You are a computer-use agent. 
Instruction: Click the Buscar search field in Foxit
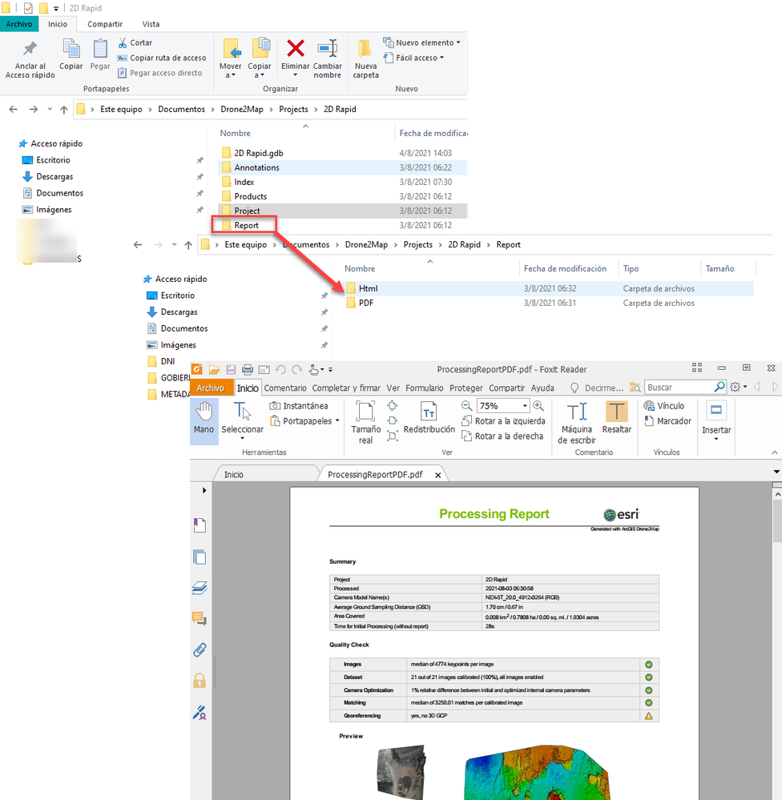click(x=679, y=388)
